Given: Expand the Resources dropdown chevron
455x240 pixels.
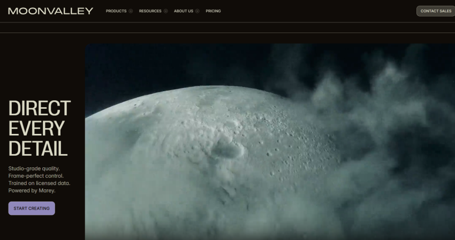Looking at the screenshot, I should click(165, 11).
